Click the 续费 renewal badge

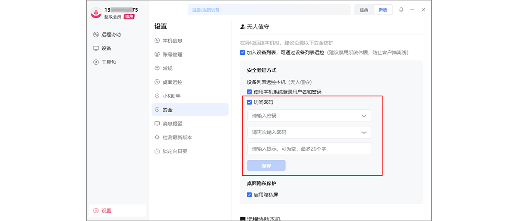(129, 17)
